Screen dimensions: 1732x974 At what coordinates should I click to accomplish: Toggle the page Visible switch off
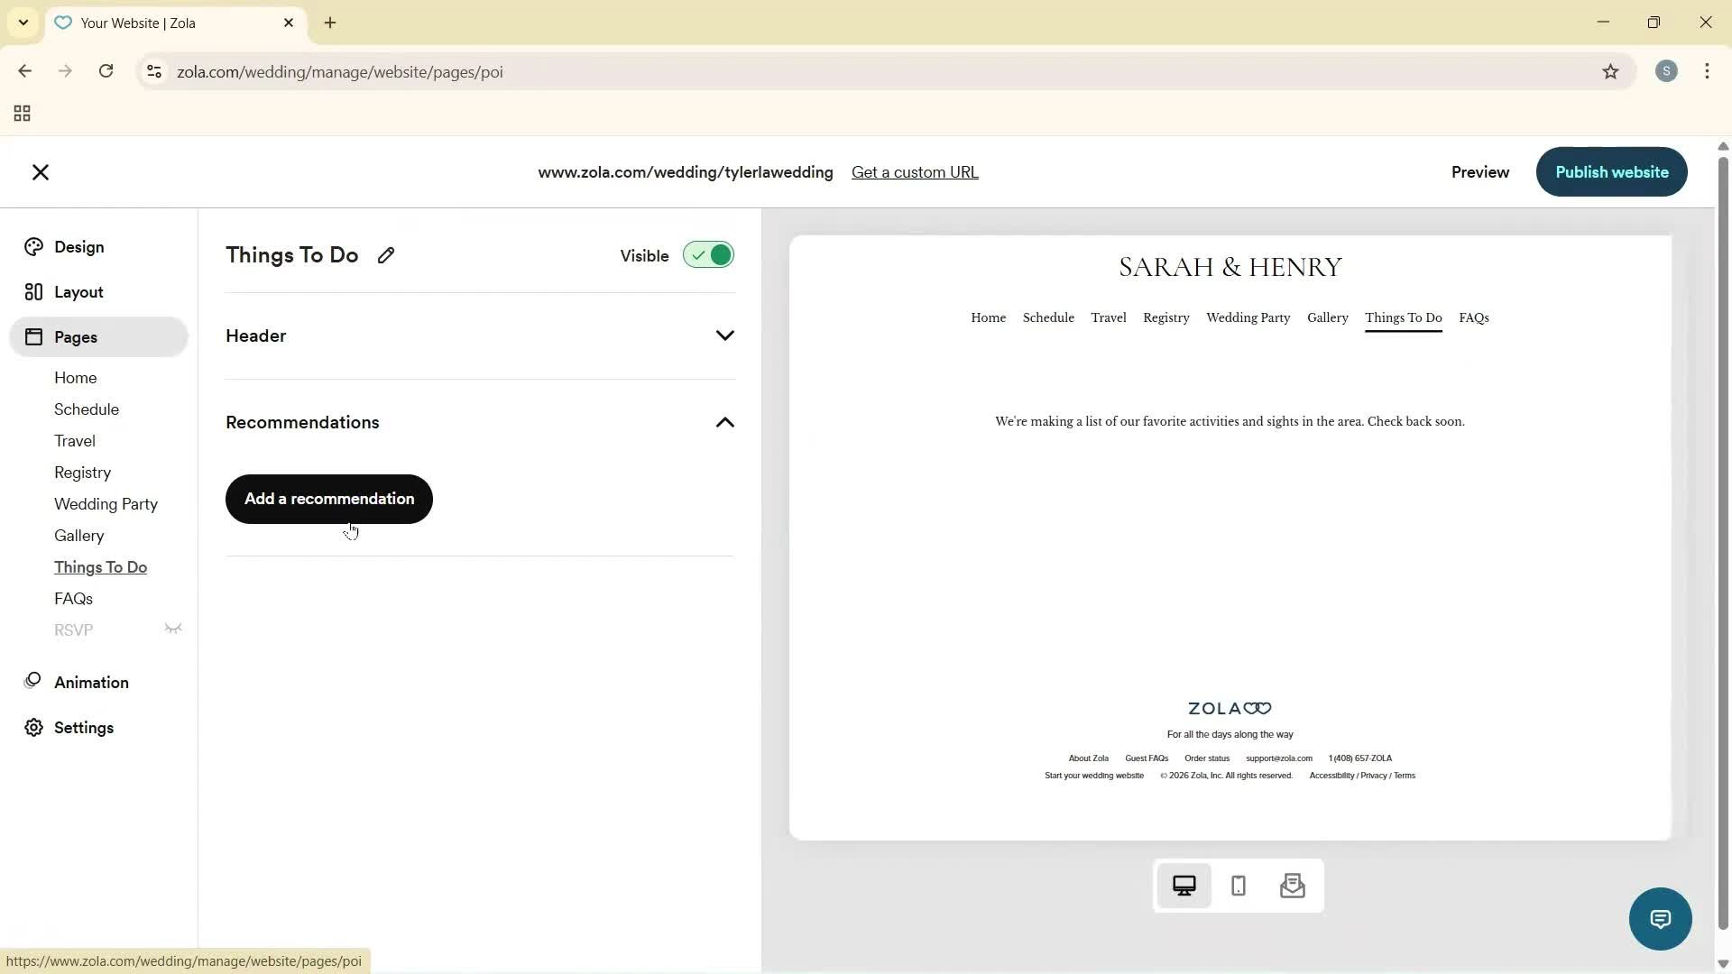pyautogui.click(x=708, y=255)
